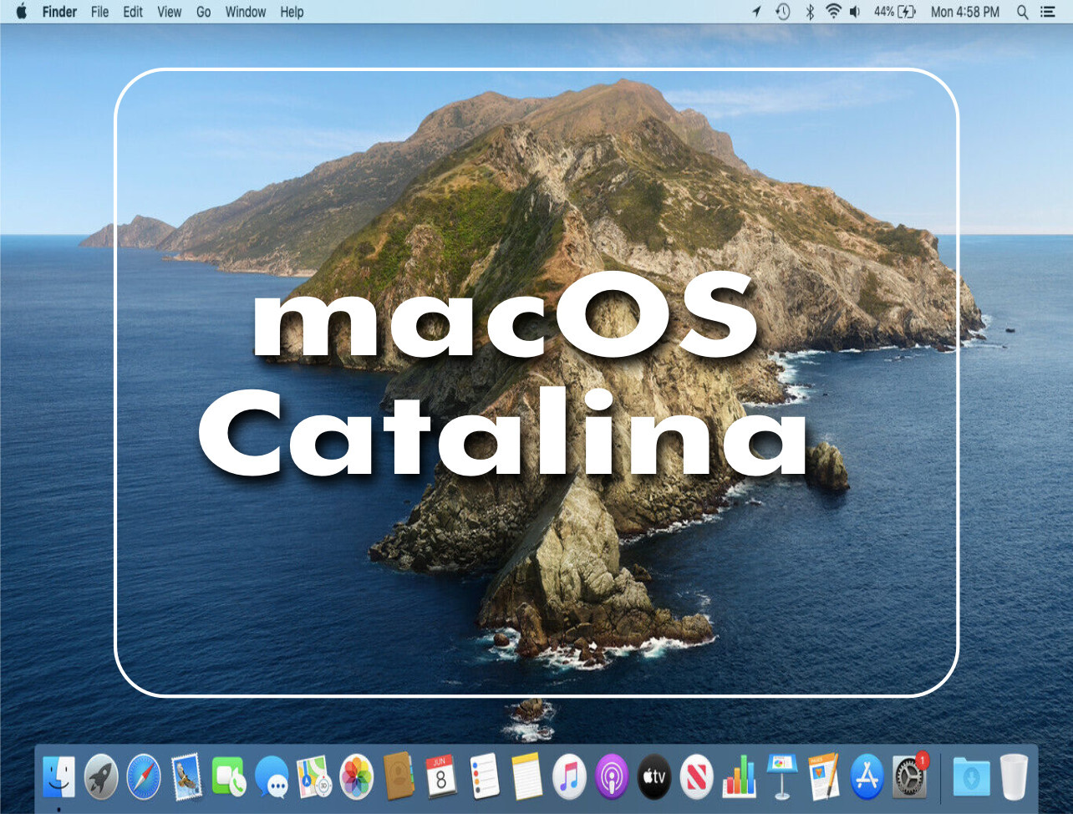Create a spreadsheet in Numbers

pyautogui.click(x=740, y=777)
